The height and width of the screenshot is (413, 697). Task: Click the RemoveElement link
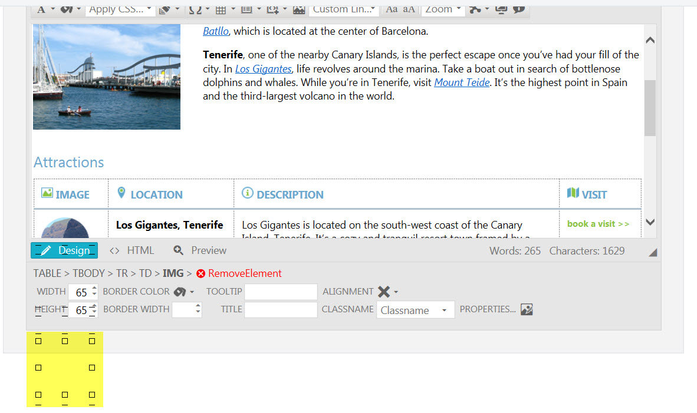[245, 273]
